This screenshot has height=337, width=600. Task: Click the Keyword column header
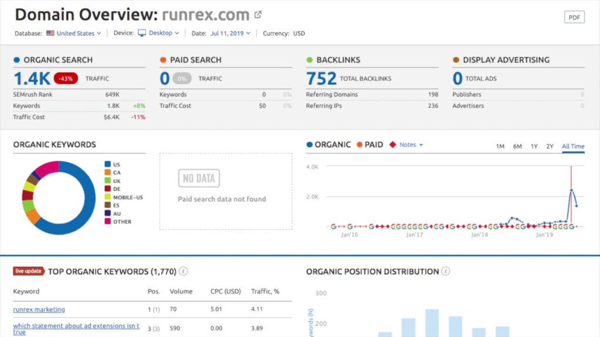coord(26,291)
